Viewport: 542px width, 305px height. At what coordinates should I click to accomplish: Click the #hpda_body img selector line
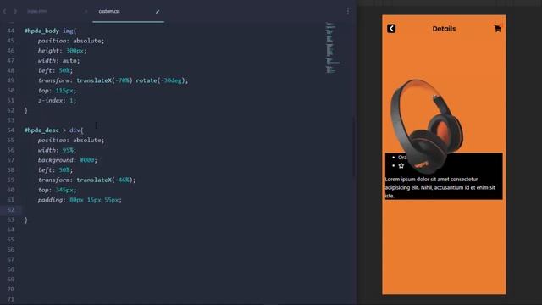point(50,30)
